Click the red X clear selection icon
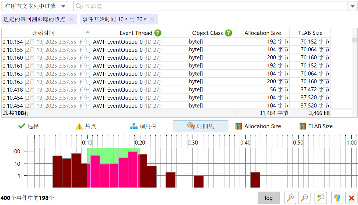The image size is (358, 205). pos(351,198)
